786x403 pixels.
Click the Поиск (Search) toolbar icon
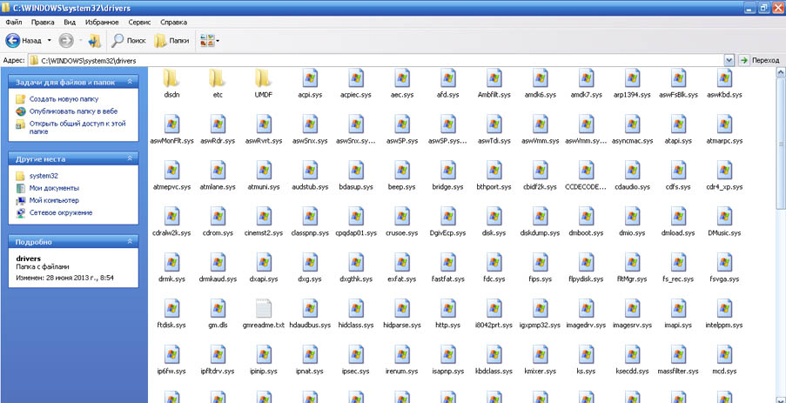coord(128,40)
